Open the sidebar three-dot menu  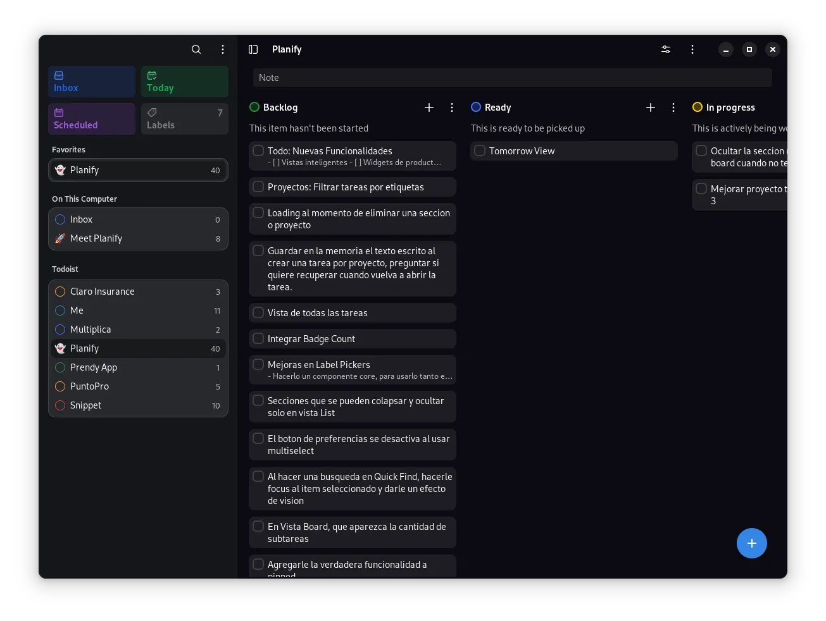pyautogui.click(x=223, y=49)
